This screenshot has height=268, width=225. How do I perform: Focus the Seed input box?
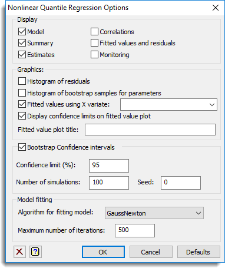[x=181, y=183]
